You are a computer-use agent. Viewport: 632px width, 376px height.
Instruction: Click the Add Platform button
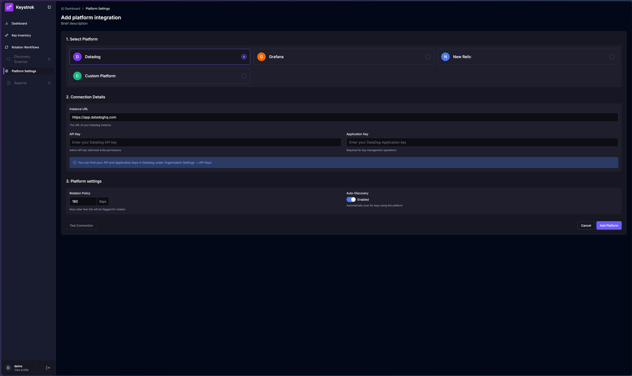click(609, 225)
